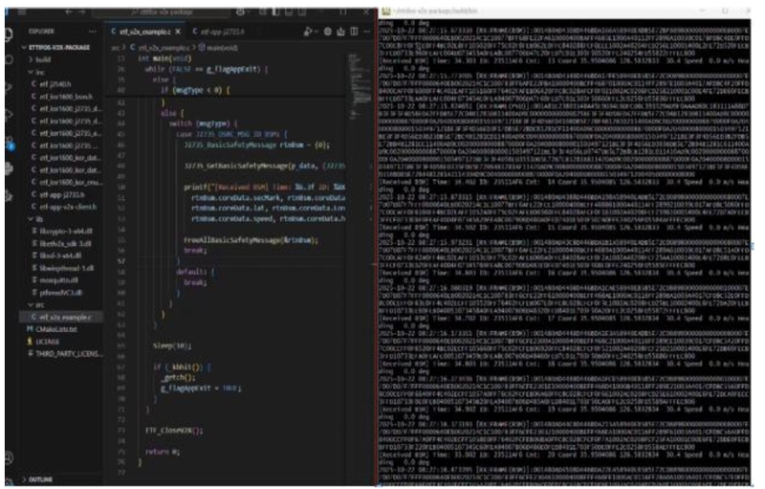This screenshot has height=489, width=765.
Task: Go back using the title bar arrow
Action: (x=68, y=11)
